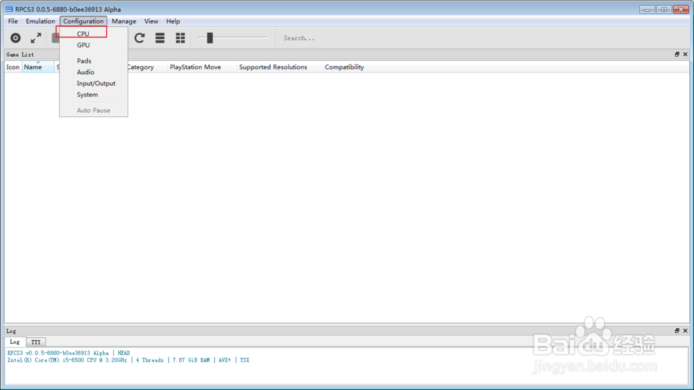Sort by the Icon column header

coord(12,67)
